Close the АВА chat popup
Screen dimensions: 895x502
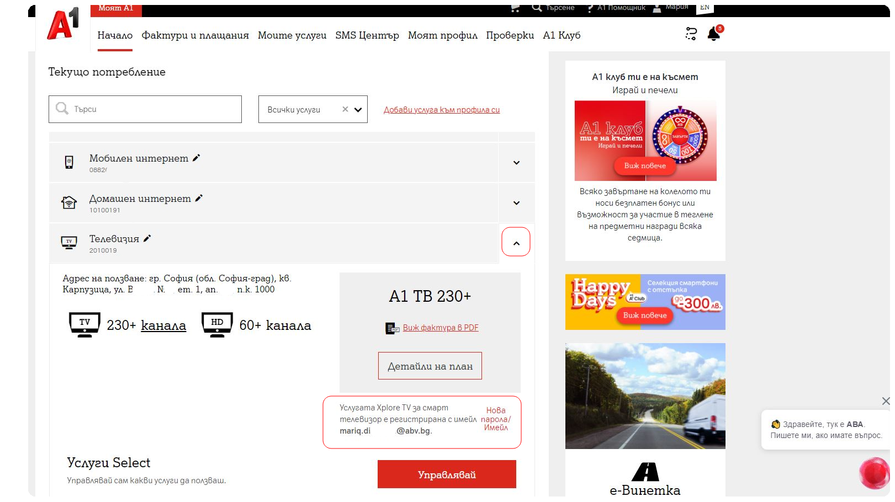click(x=886, y=401)
